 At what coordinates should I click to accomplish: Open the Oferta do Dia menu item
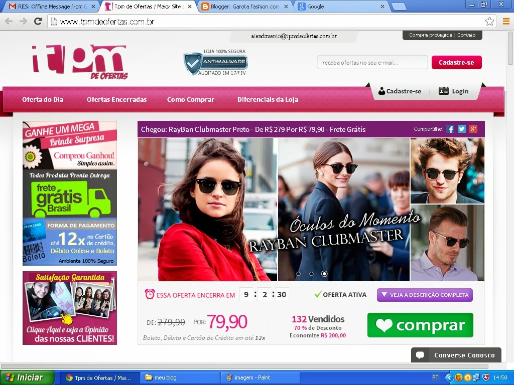pyautogui.click(x=43, y=100)
